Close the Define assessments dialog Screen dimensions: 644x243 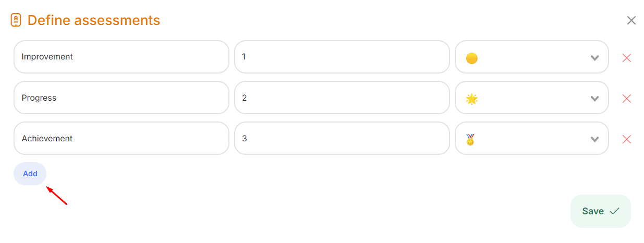click(631, 20)
